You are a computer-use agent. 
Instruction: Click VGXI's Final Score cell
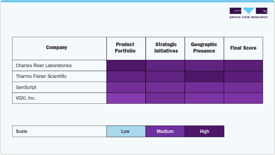[x=243, y=98]
